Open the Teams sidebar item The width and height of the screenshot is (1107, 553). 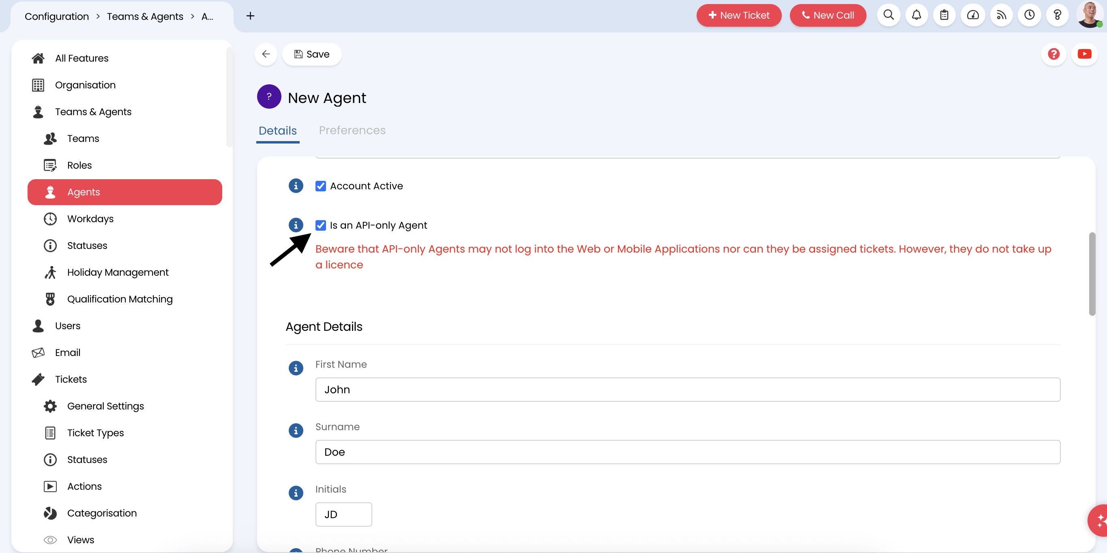point(83,138)
